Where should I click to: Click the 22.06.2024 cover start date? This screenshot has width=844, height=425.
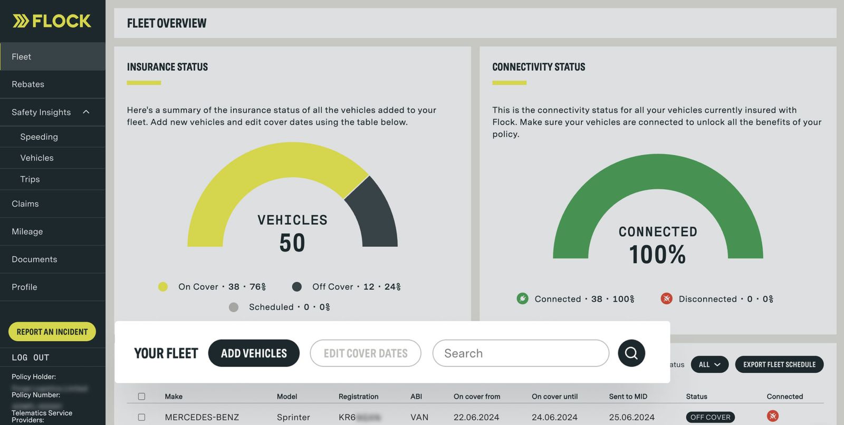click(476, 417)
